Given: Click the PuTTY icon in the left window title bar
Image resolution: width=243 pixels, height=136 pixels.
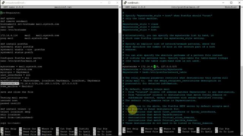Looking at the screenshot, I should (x=3, y=3).
